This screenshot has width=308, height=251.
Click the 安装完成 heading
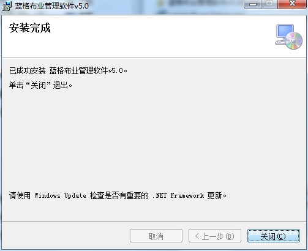tap(30, 28)
